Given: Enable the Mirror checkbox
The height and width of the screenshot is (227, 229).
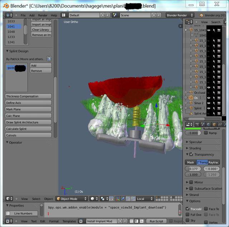Looking at the screenshot, I should point(191,183).
